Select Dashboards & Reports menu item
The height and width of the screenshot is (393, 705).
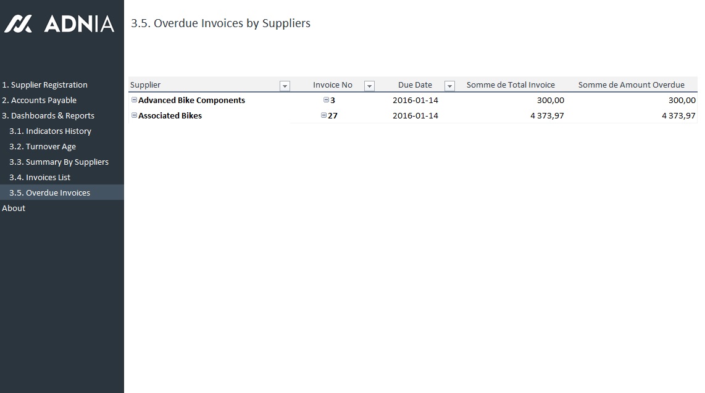(x=48, y=116)
